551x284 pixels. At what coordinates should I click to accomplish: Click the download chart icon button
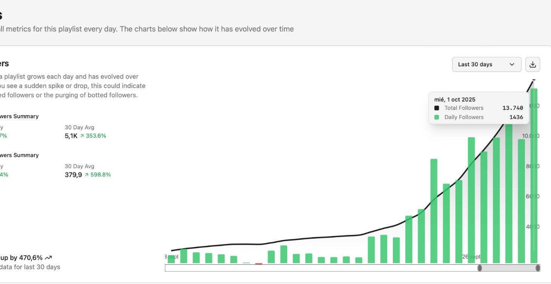pyautogui.click(x=533, y=65)
